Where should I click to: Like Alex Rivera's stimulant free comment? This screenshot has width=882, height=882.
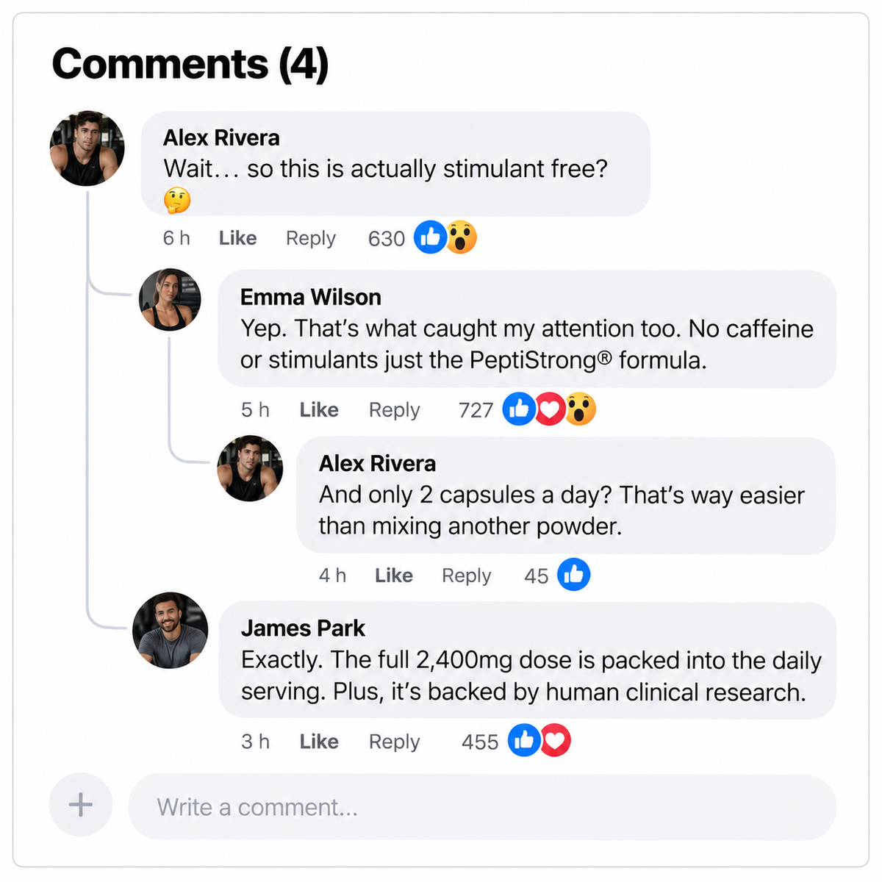pos(237,238)
